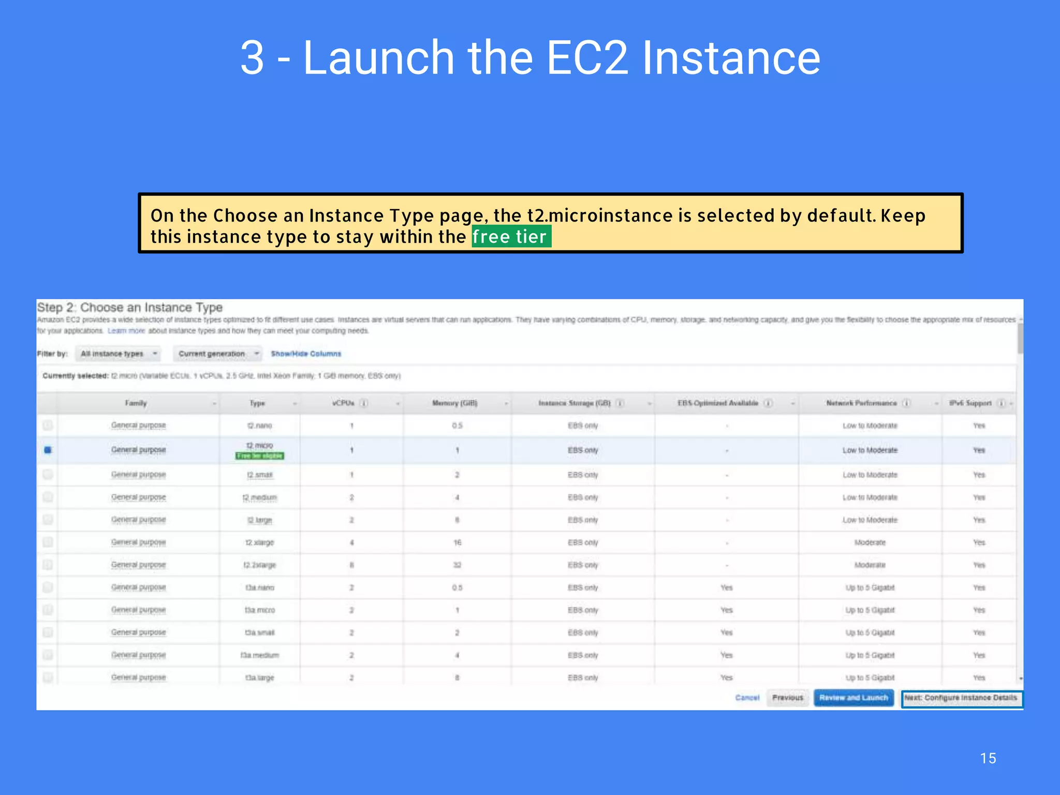Screen dimensions: 1060x795
Task: Click the t2.xlarge type cell
Action: click(260, 542)
